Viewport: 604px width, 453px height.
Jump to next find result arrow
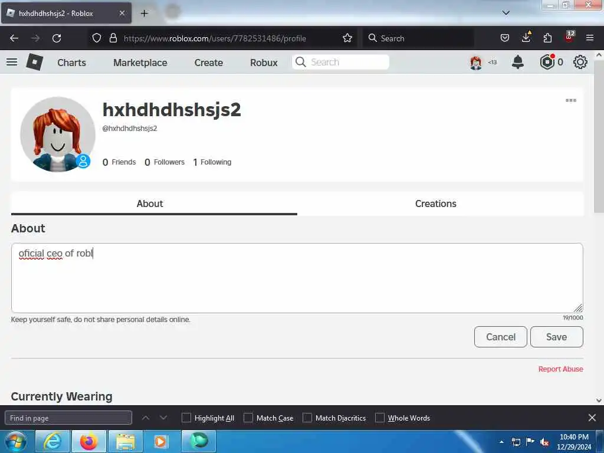click(163, 418)
